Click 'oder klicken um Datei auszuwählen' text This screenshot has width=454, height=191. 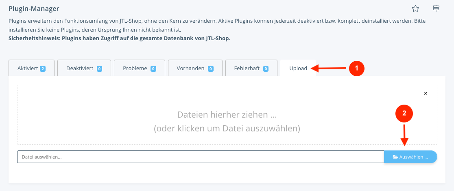coord(227,129)
